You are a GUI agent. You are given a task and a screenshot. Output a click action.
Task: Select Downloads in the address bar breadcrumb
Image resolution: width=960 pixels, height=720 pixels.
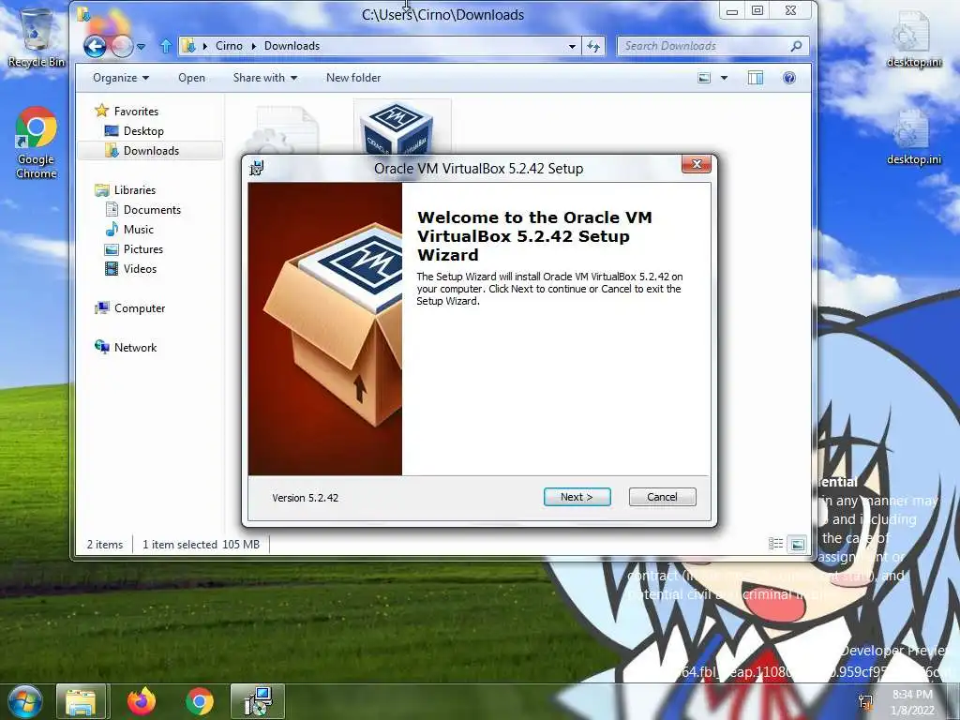[x=292, y=46]
